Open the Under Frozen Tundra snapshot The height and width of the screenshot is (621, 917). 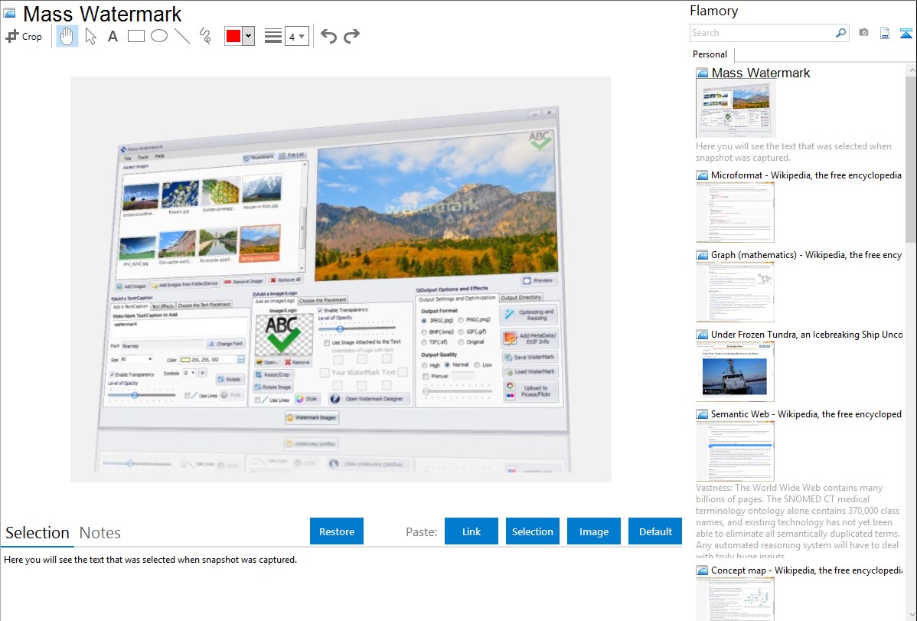(807, 334)
